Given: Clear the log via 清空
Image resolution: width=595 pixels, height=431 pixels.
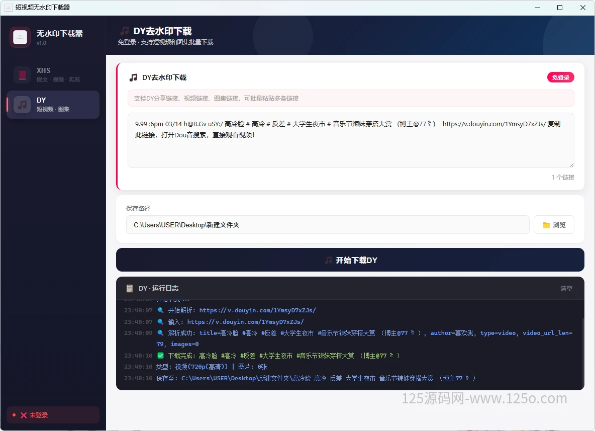Looking at the screenshot, I should coord(566,289).
